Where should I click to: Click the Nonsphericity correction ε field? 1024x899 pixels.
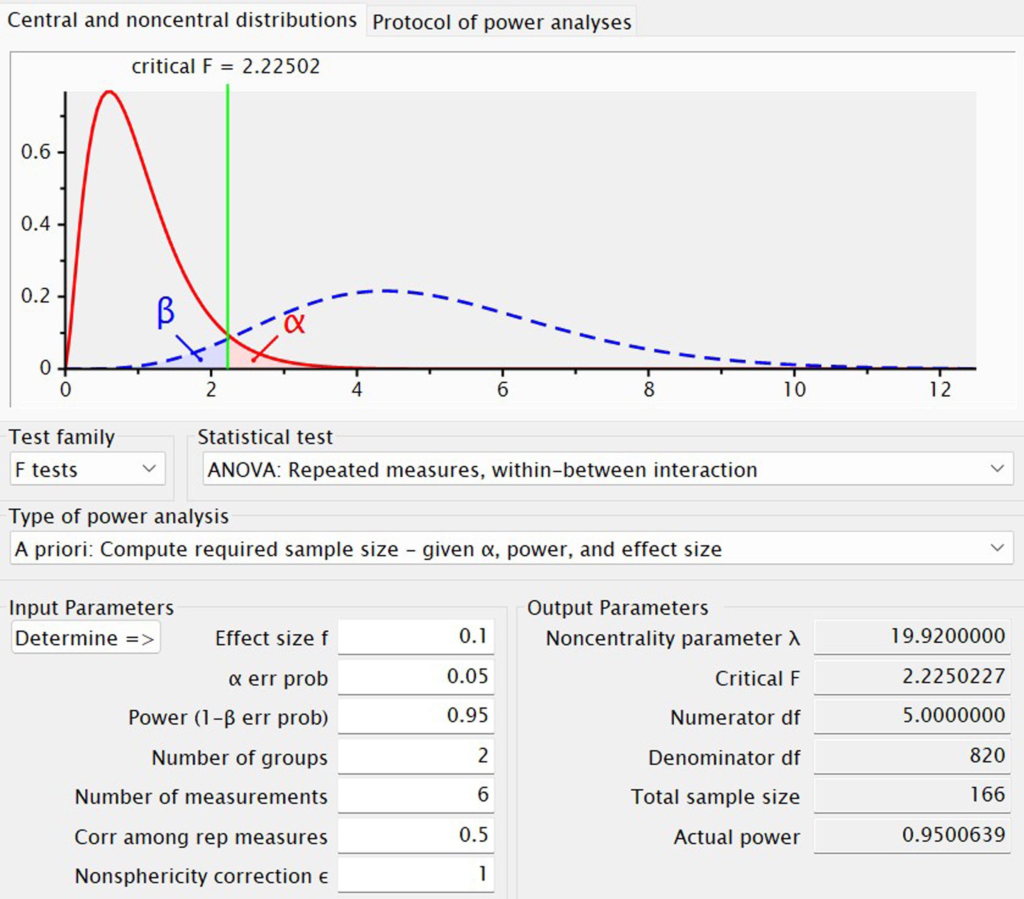point(417,875)
